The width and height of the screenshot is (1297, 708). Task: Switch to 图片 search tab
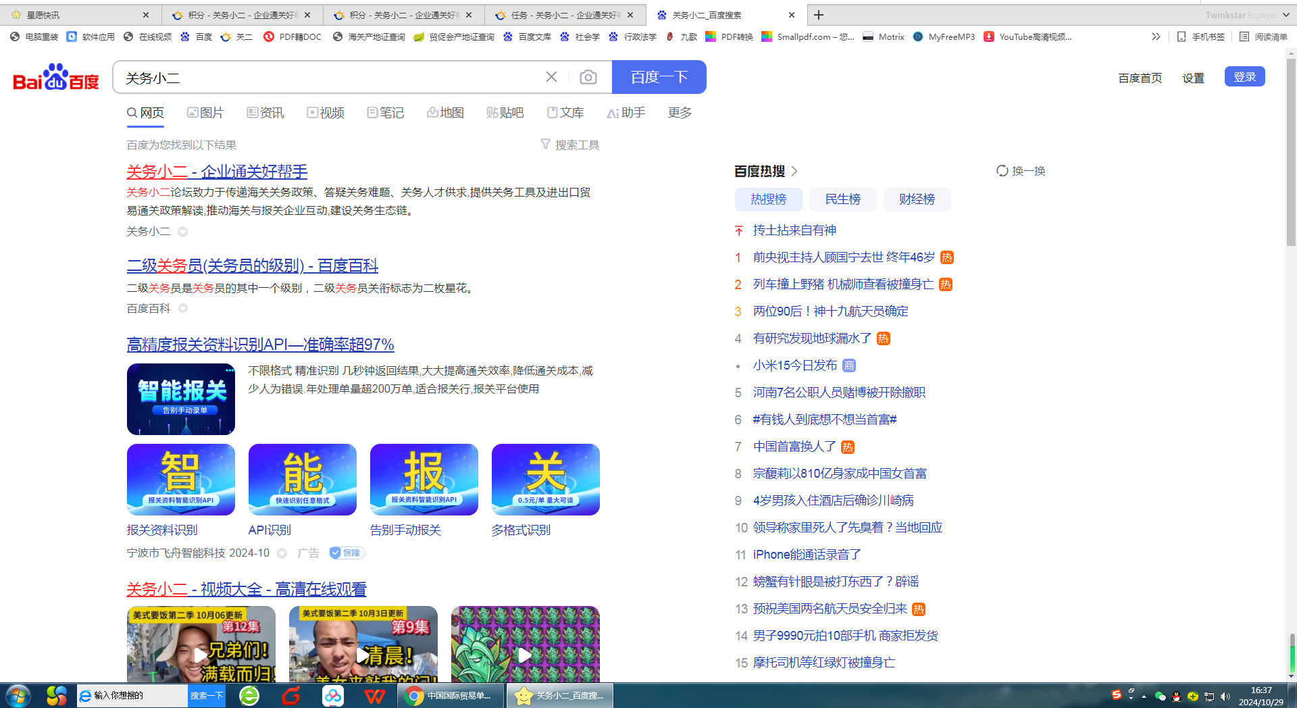coord(205,113)
